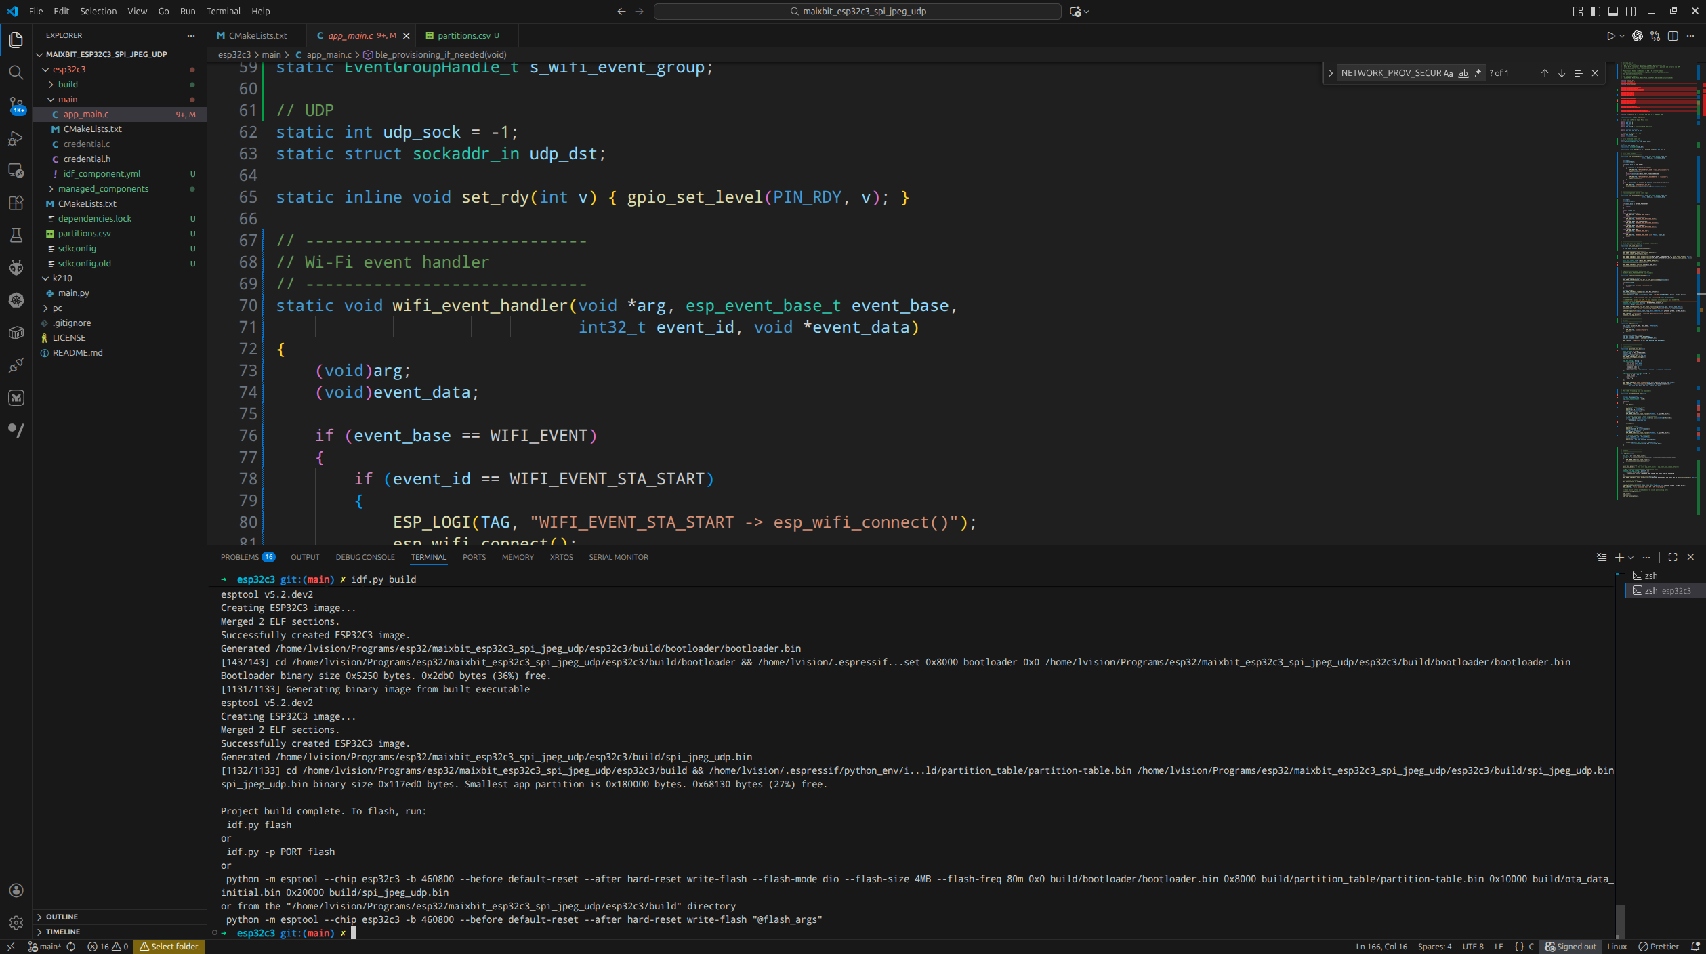Split the editor to the right
This screenshot has width=1706, height=954.
(1673, 36)
